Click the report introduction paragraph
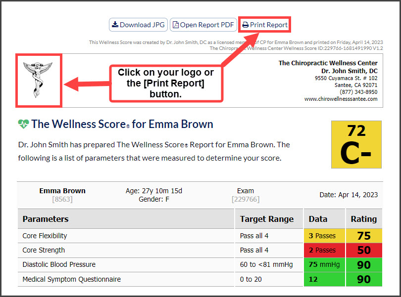This screenshot has height=297, width=401. point(154,151)
